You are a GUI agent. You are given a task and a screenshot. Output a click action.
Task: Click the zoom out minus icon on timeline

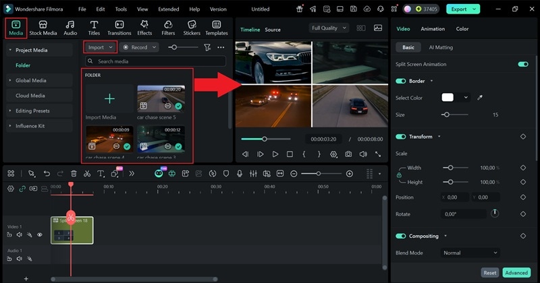pos(294,174)
